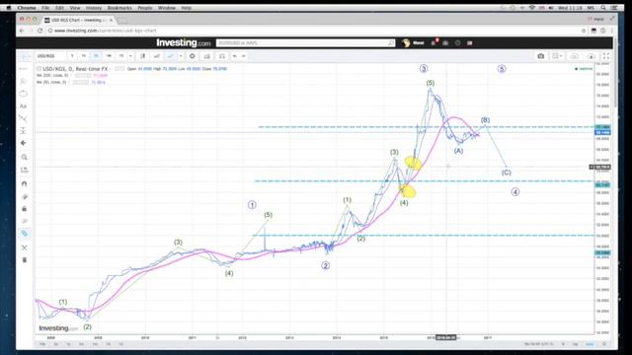Click the user avatar in Investing header
This screenshot has width=632, height=355.
[406, 42]
